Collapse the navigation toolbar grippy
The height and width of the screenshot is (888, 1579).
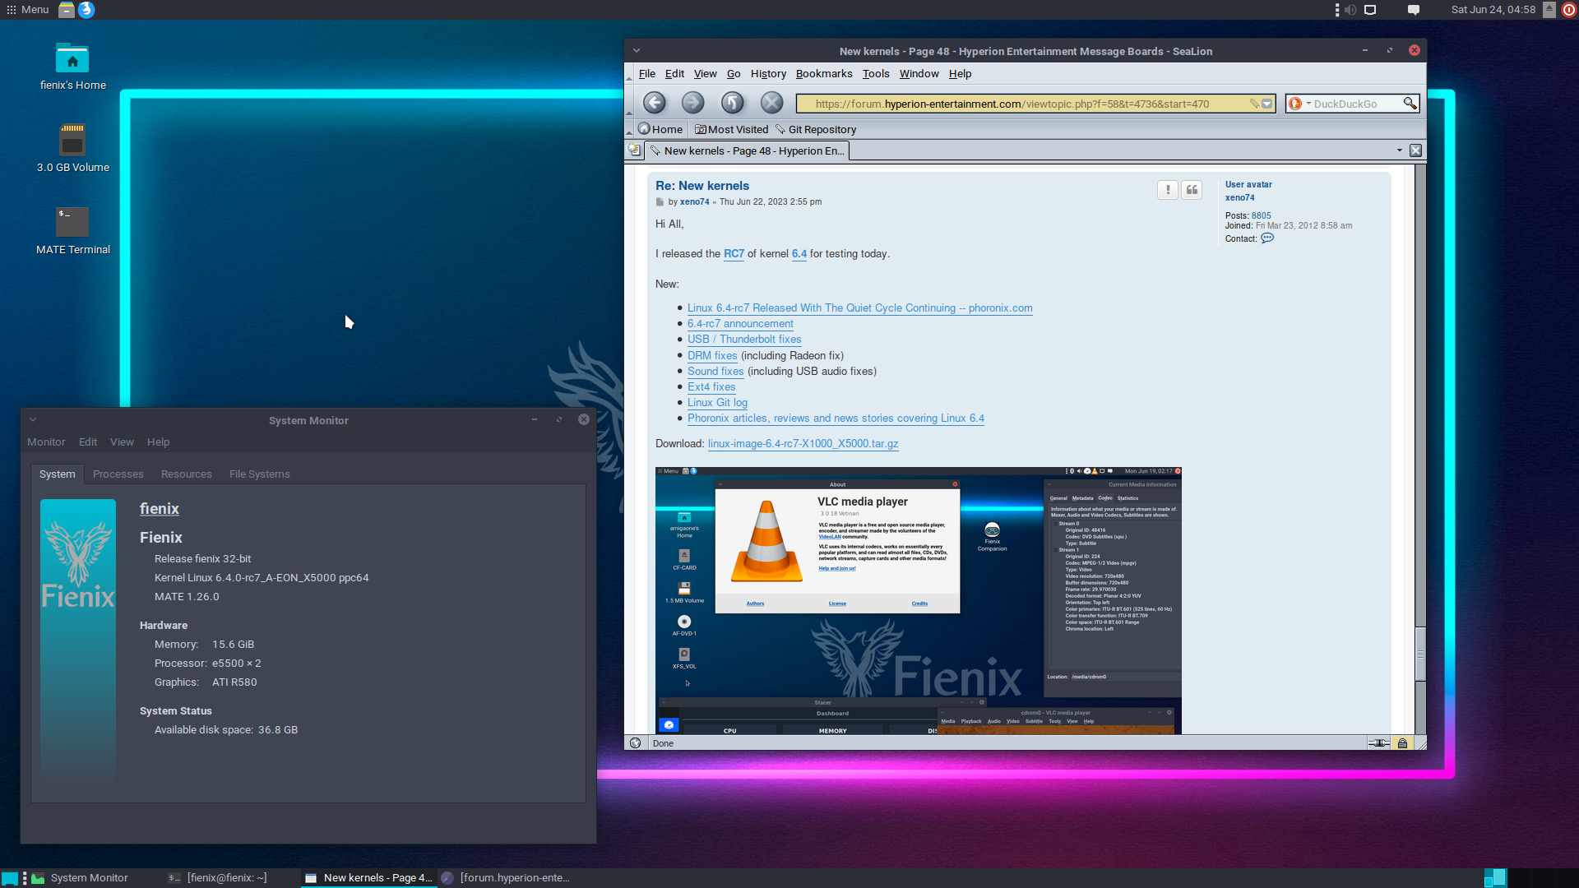[629, 104]
